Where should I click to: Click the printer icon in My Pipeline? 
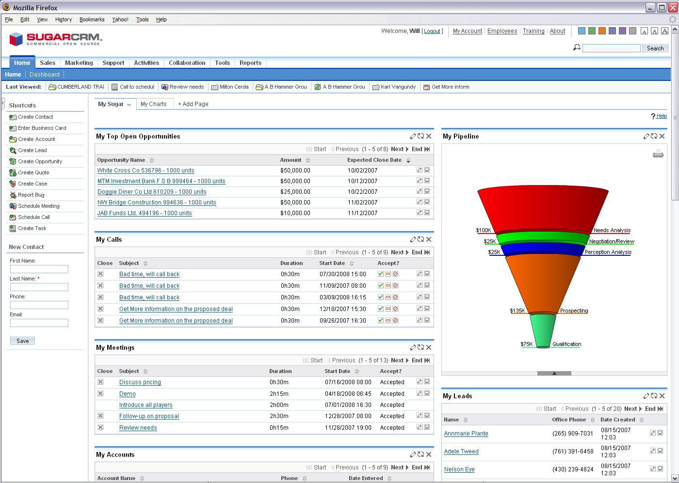point(658,154)
